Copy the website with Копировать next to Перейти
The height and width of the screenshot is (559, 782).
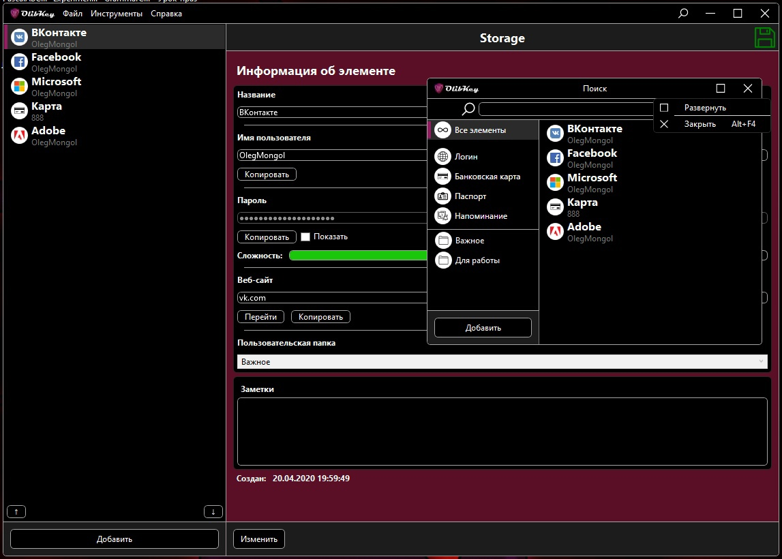tap(320, 317)
